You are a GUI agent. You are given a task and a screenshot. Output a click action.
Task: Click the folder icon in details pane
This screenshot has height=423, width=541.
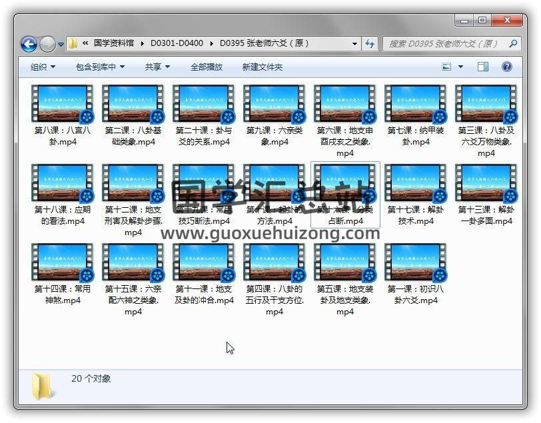pyautogui.click(x=43, y=386)
